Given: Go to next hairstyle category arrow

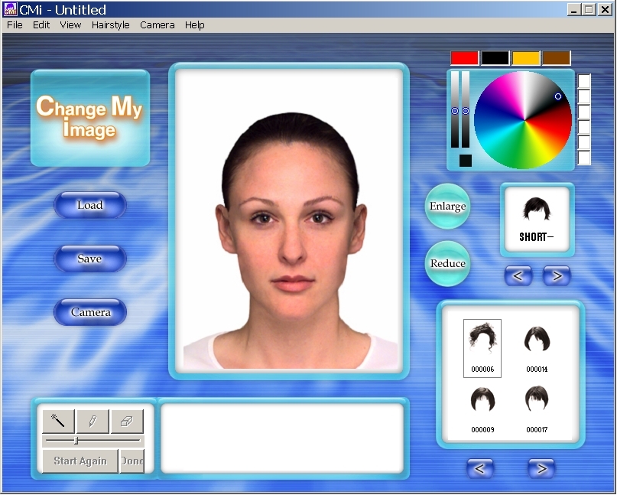Looking at the screenshot, I should [x=557, y=275].
